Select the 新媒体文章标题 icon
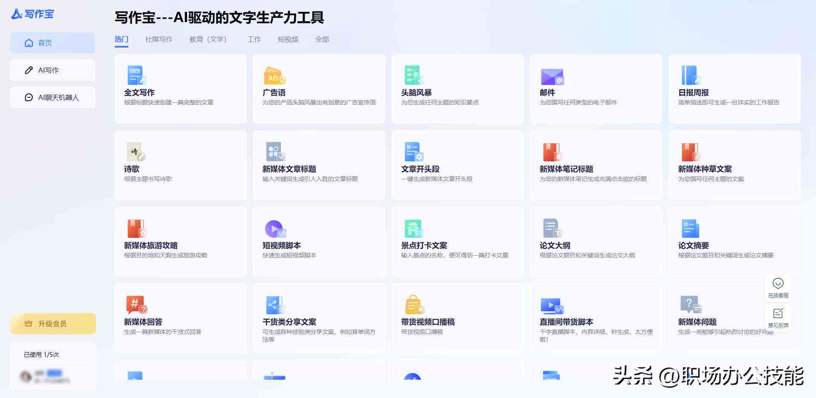Viewport: 816px width, 398px height. tap(275, 152)
